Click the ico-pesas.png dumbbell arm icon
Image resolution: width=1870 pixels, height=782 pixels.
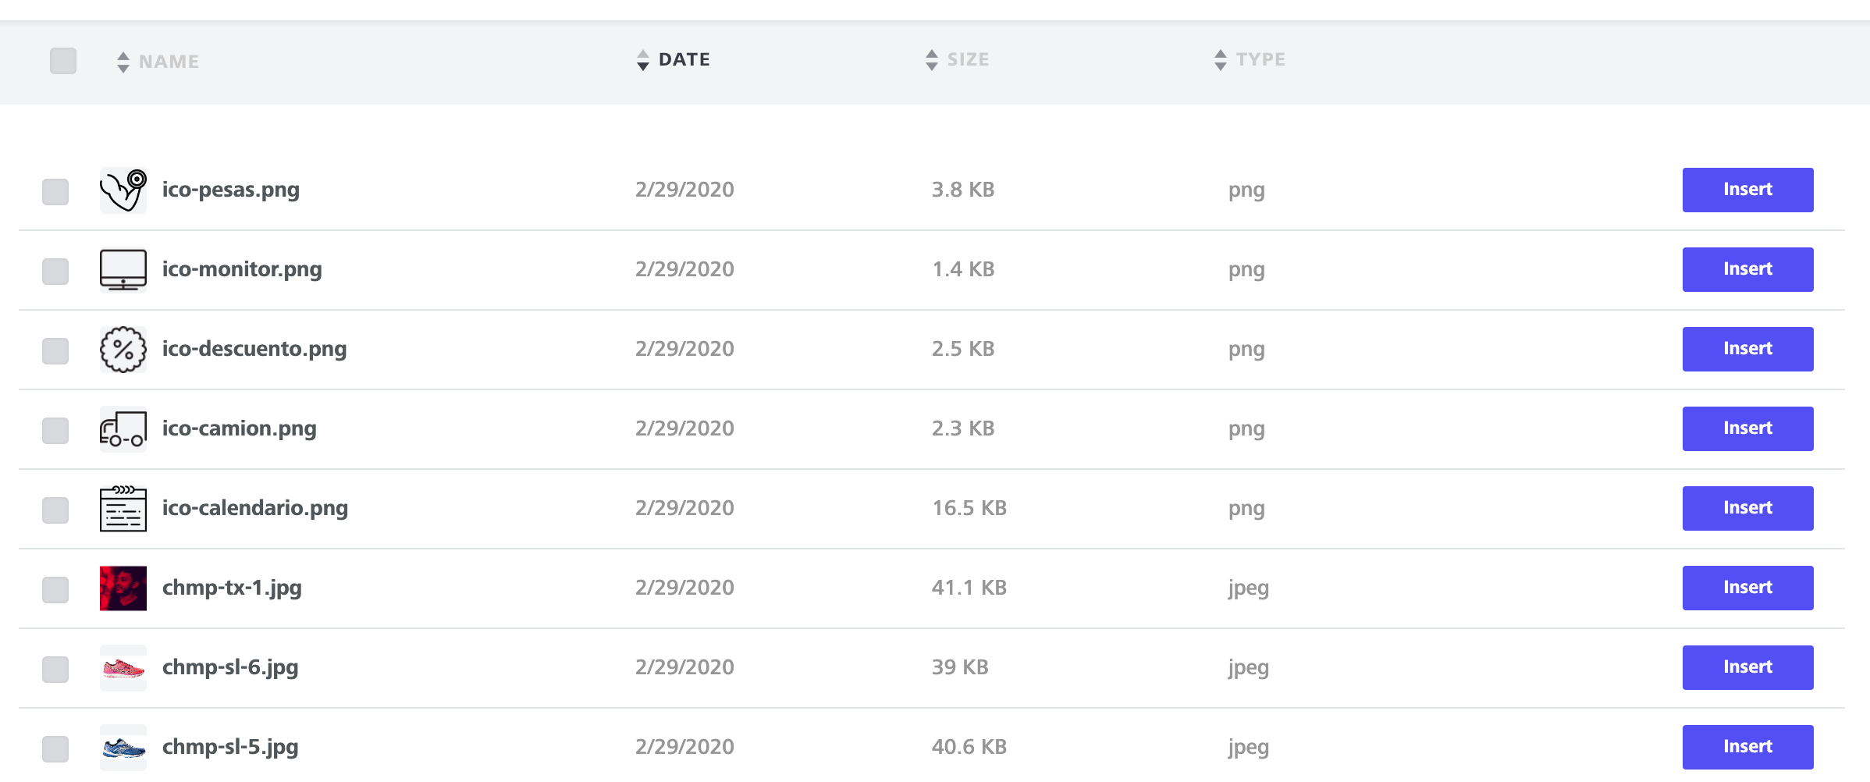click(123, 190)
